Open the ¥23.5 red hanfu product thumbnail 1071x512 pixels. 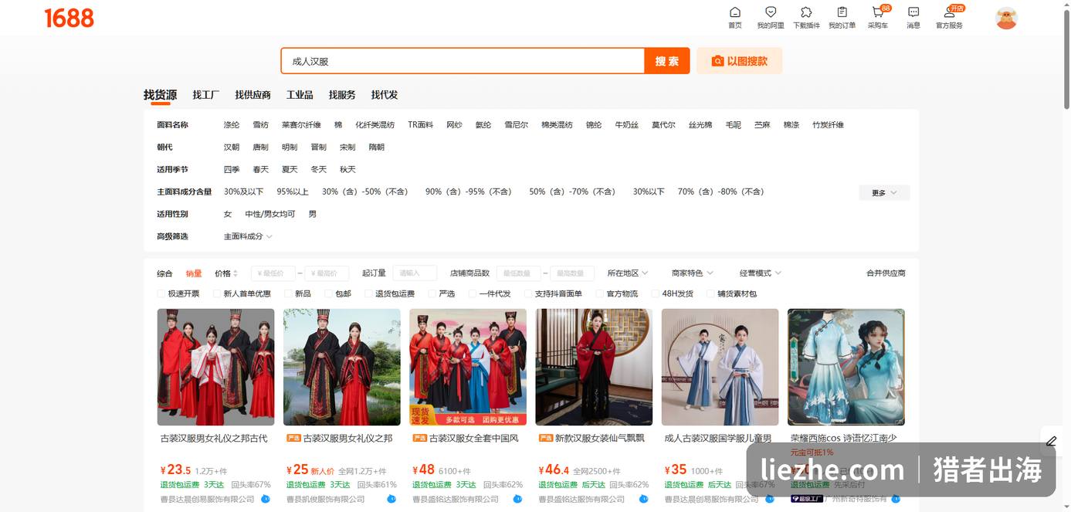[215, 367]
